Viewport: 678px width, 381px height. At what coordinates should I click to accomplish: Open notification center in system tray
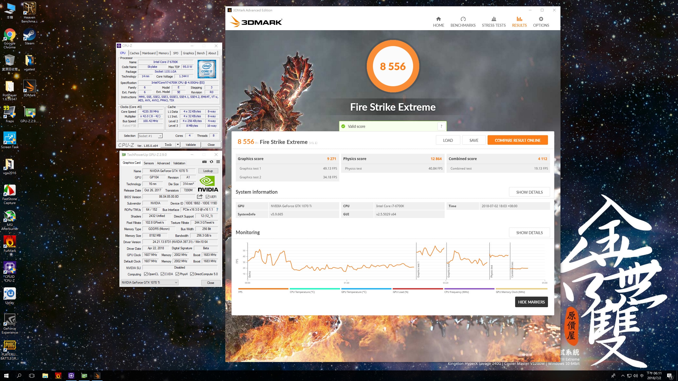(670, 376)
